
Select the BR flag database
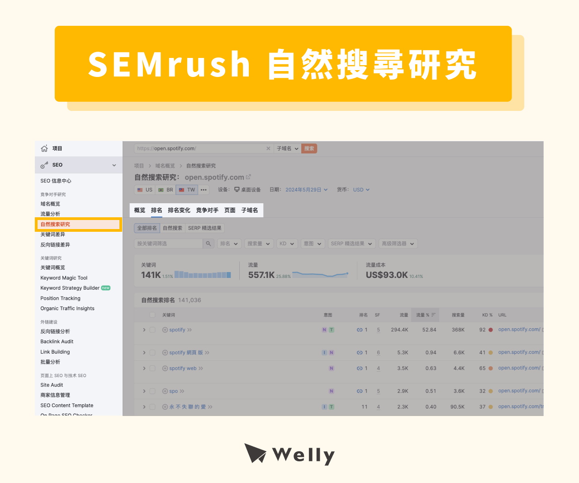(x=166, y=190)
